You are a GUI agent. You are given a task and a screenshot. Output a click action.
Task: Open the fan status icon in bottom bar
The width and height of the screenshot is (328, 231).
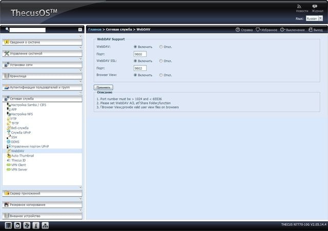[x=27, y=225]
